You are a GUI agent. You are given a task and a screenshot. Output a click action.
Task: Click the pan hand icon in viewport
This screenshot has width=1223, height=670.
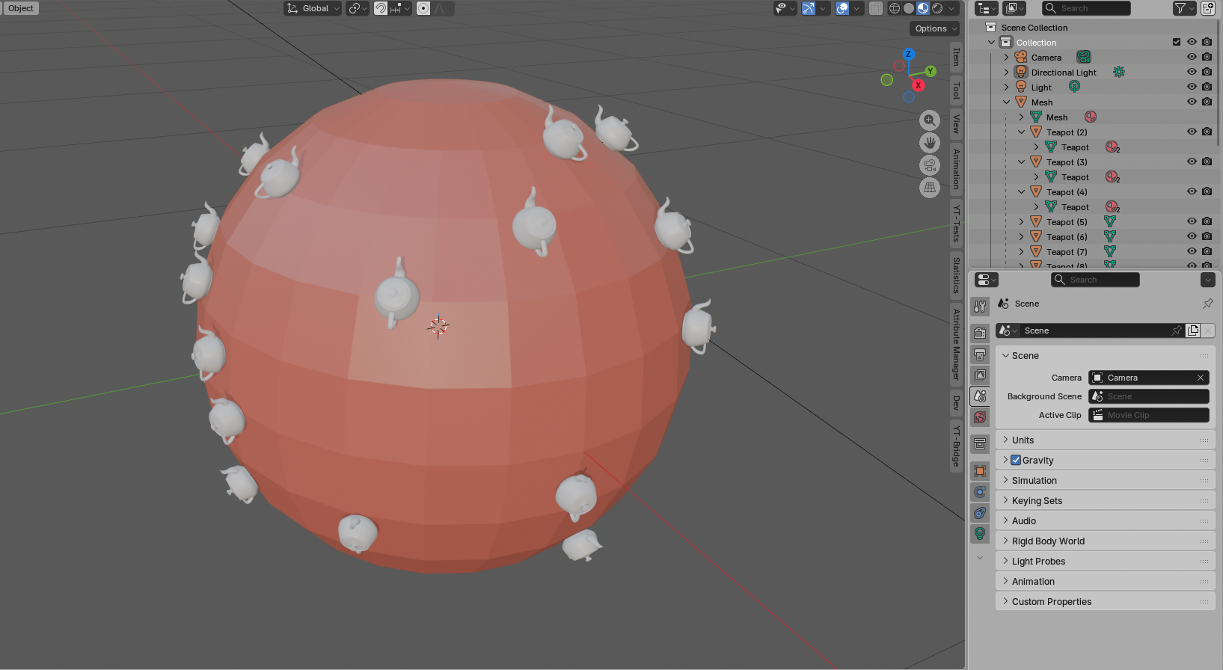[x=929, y=143]
